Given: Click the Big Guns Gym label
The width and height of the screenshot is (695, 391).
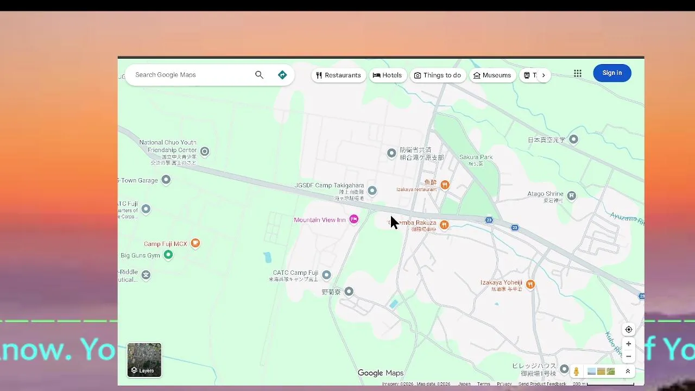Looking at the screenshot, I should [x=140, y=255].
